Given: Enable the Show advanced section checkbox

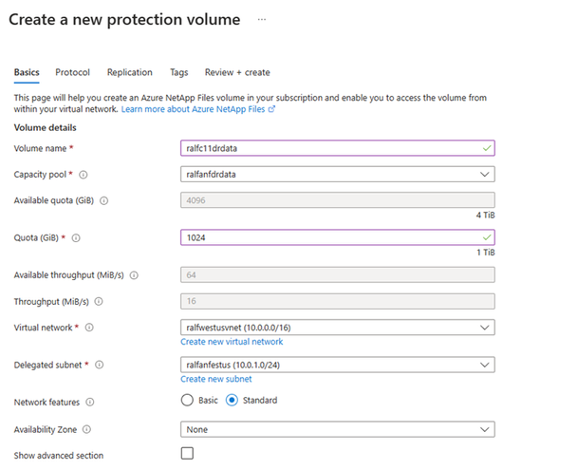Looking at the screenshot, I should (x=187, y=454).
